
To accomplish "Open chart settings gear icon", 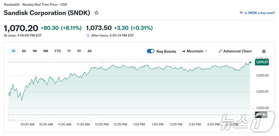I will (x=264, y=51).
